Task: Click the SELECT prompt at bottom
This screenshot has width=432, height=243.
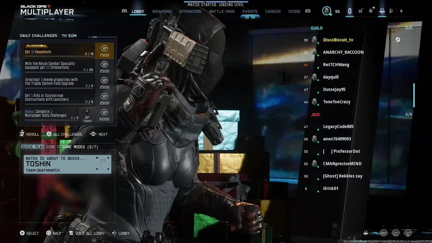Action: click(29, 233)
